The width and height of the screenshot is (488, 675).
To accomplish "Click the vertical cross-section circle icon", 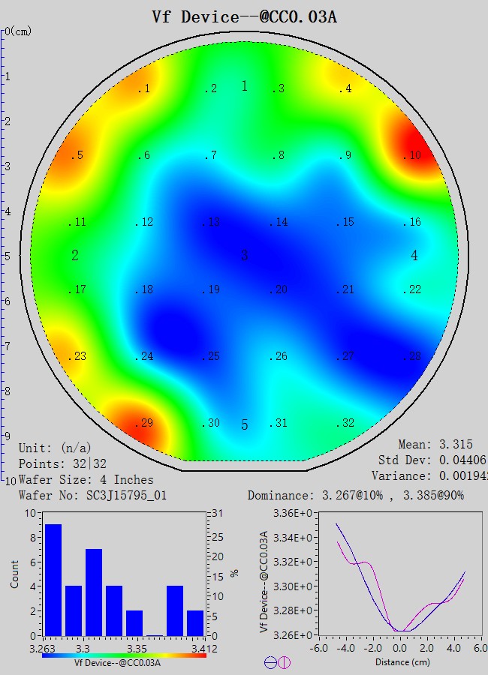I will point(285,662).
